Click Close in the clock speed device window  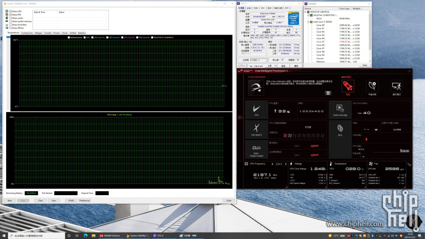tap(365, 65)
